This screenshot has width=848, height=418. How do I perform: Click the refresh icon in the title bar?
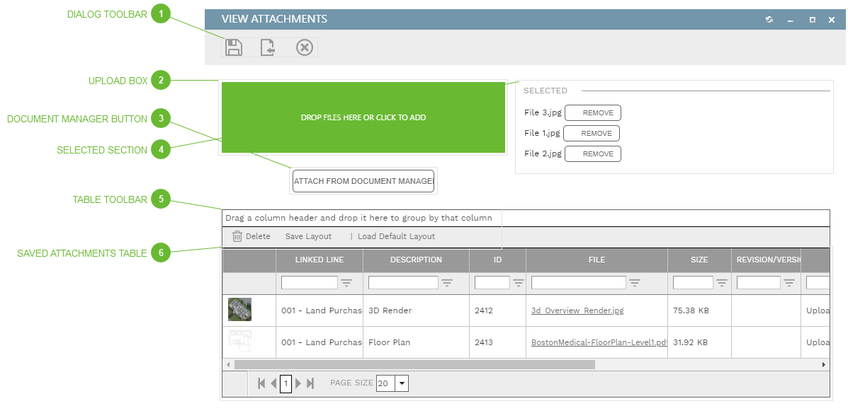pos(769,19)
